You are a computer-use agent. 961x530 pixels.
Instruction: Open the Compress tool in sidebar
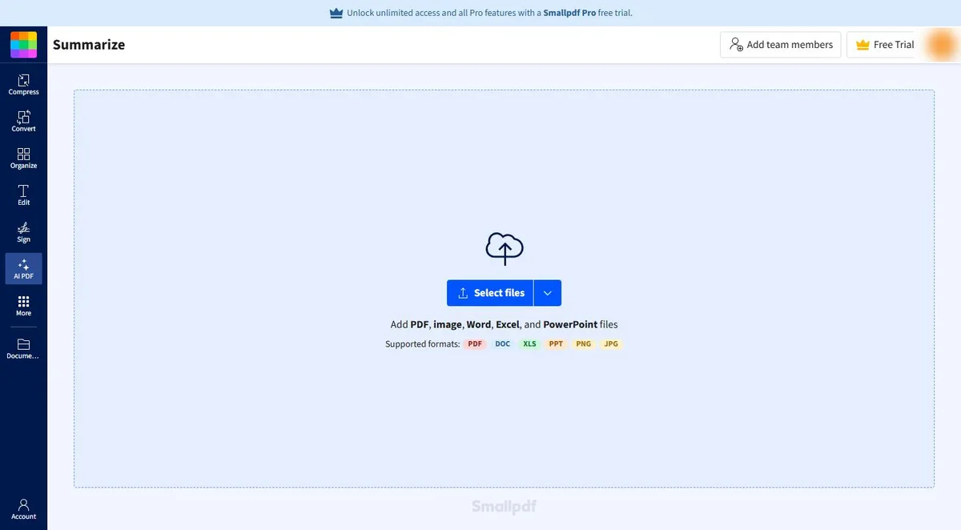(23, 85)
